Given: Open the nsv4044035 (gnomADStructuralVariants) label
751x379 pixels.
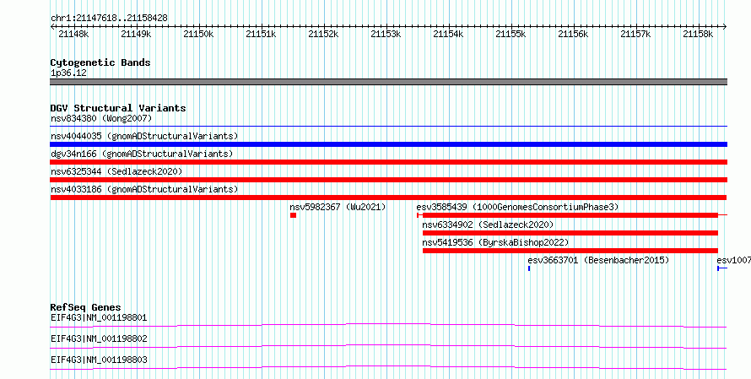Looking at the screenshot, I should pyautogui.click(x=144, y=136).
